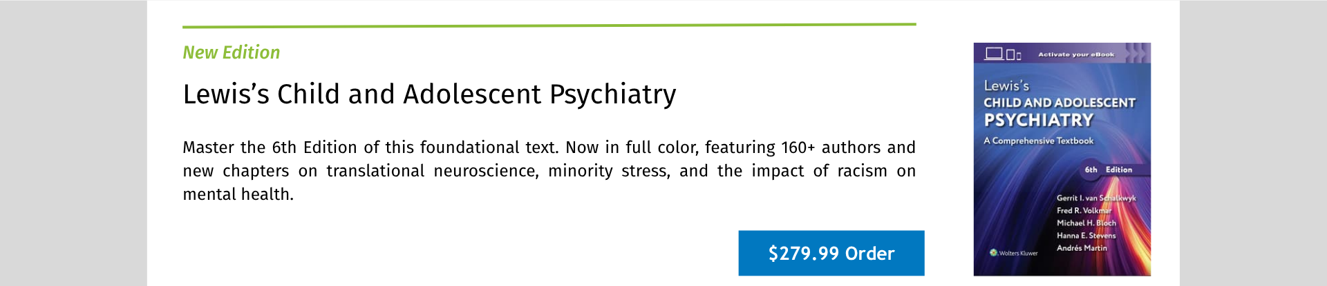Click author name Gerrit I. van Schalkwyk

(1095, 198)
